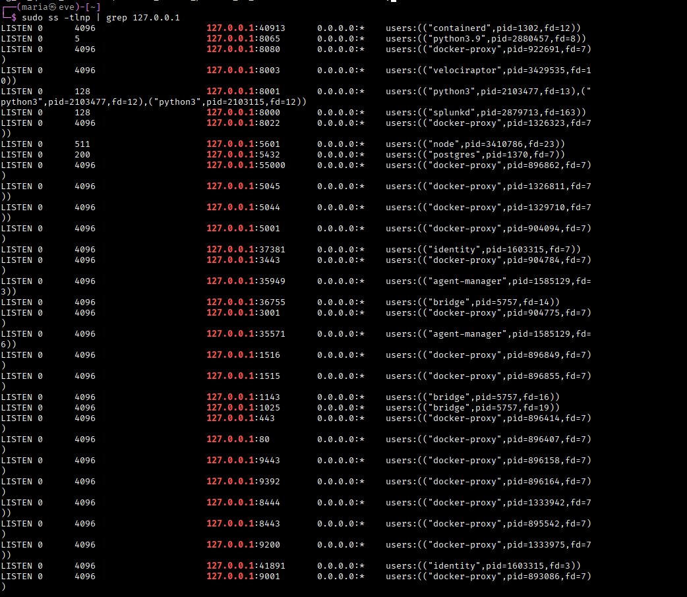The width and height of the screenshot is (687, 597).
Task: Click address 127.0.0.1:8080
Action: [x=243, y=49]
